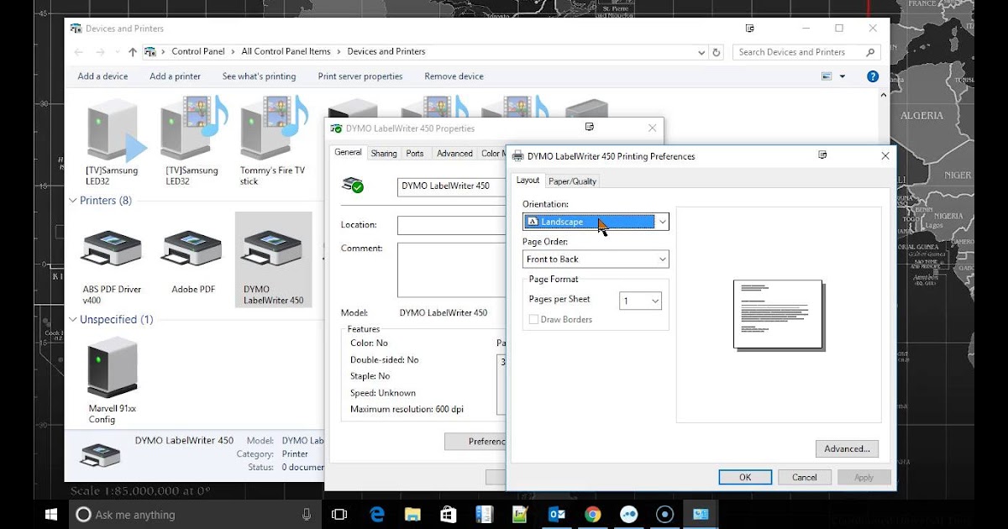Click the Control Panel taskbar icon

click(x=701, y=515)
